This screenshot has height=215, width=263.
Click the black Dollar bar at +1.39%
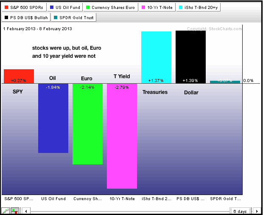[191, 57]
